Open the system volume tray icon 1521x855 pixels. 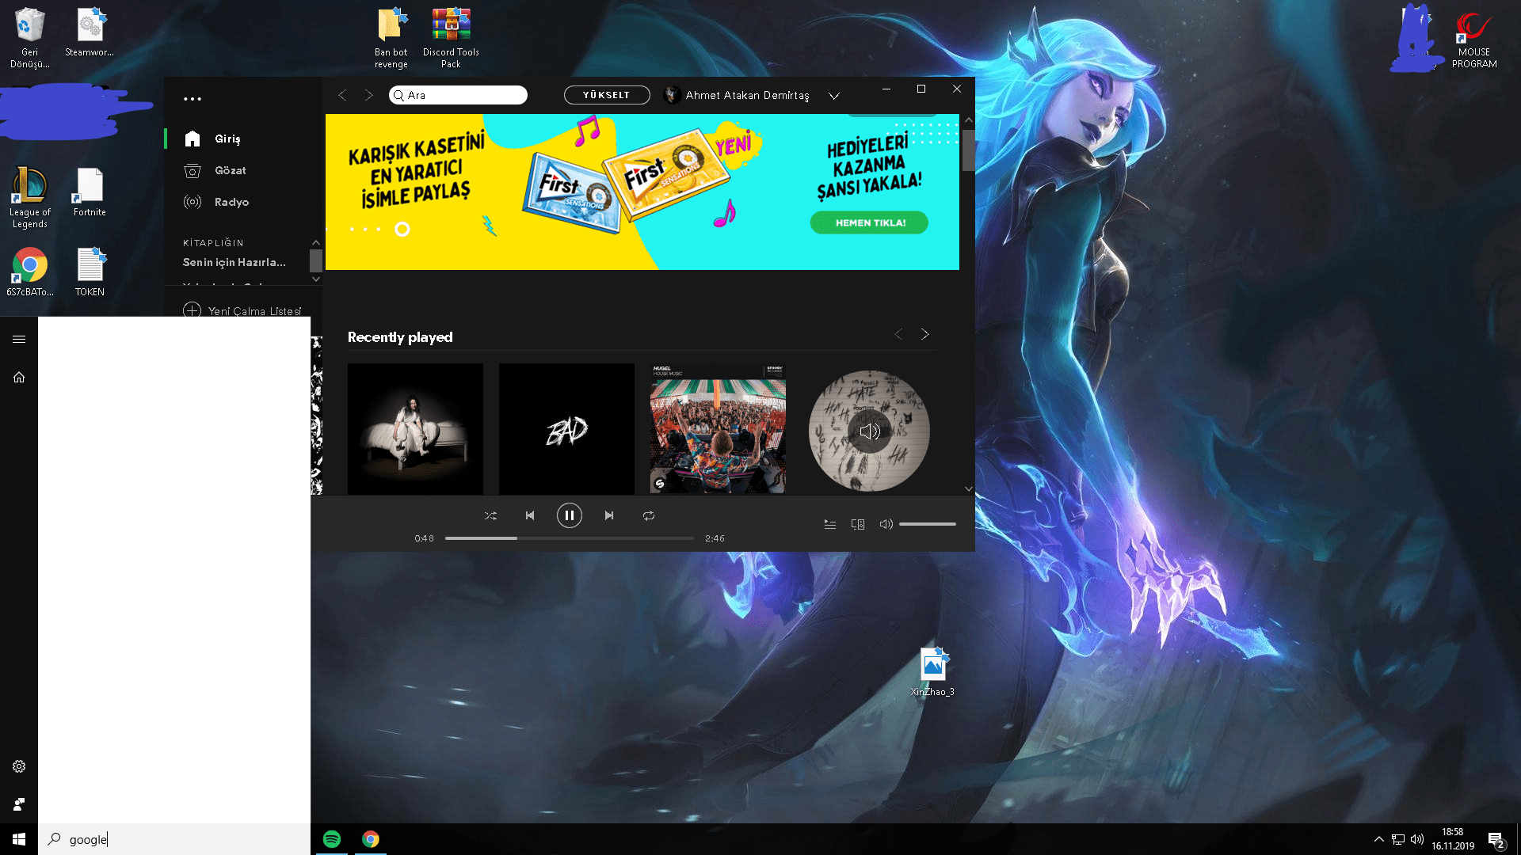(1417, 839)
